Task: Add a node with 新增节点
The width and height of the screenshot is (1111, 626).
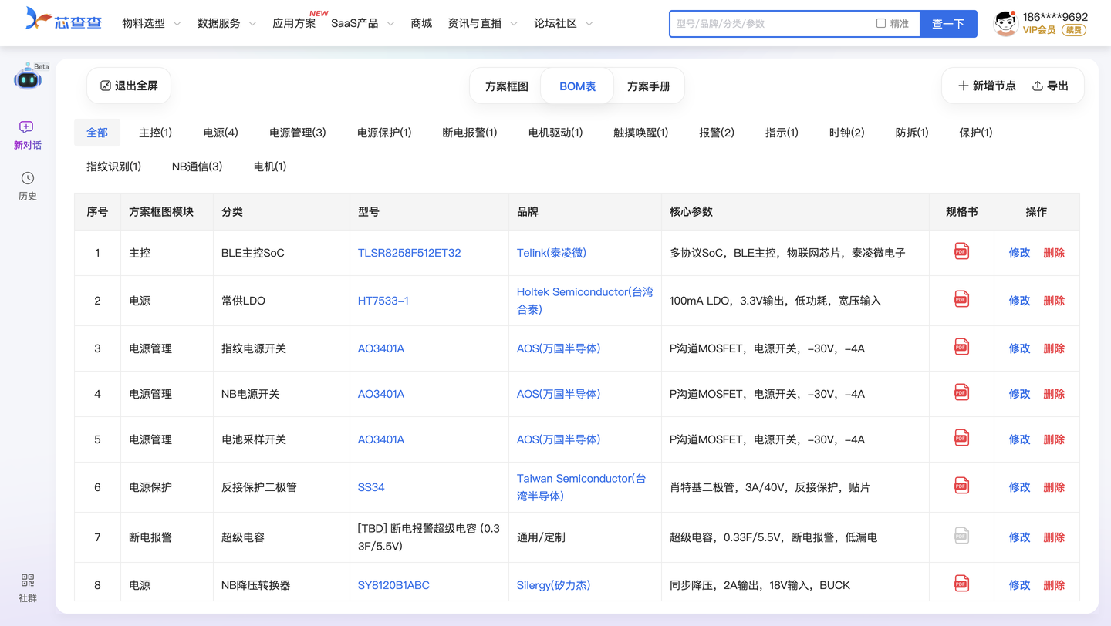Action: [x=987, y=86]
